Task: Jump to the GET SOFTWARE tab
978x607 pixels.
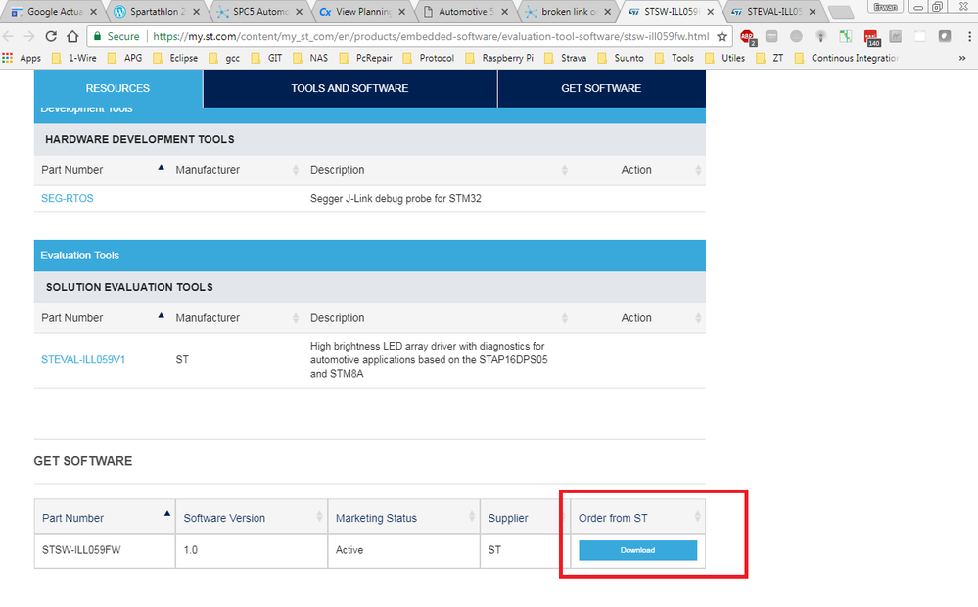Action: (601, 88)
